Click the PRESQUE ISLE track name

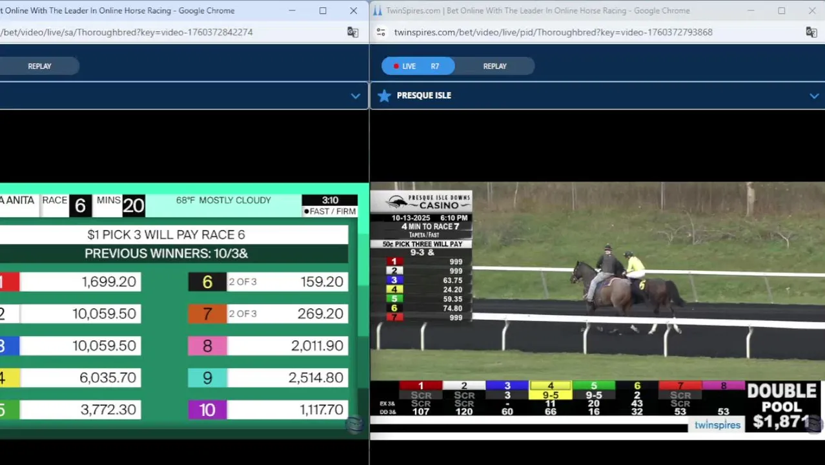[x=424, y=96]
